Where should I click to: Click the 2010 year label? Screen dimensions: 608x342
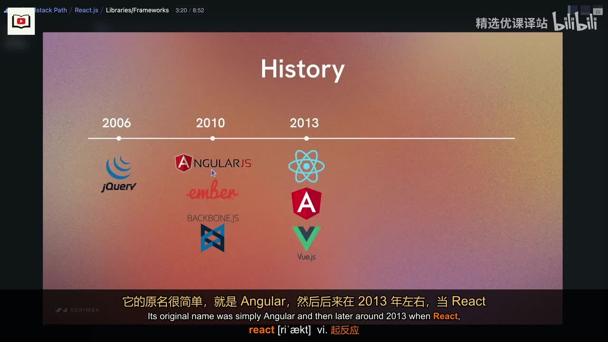(210, 123)
